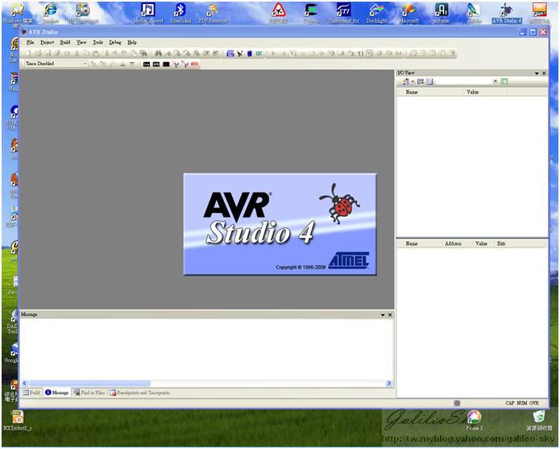Click the Start Debugging arrow icon

pos(273,53)
